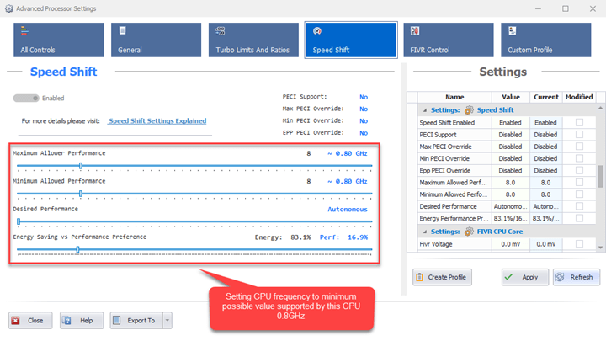Viewport: 606px width, 341px height.
Task: Open Speed Shift Settings Explained link
Action: coord(157,121)
